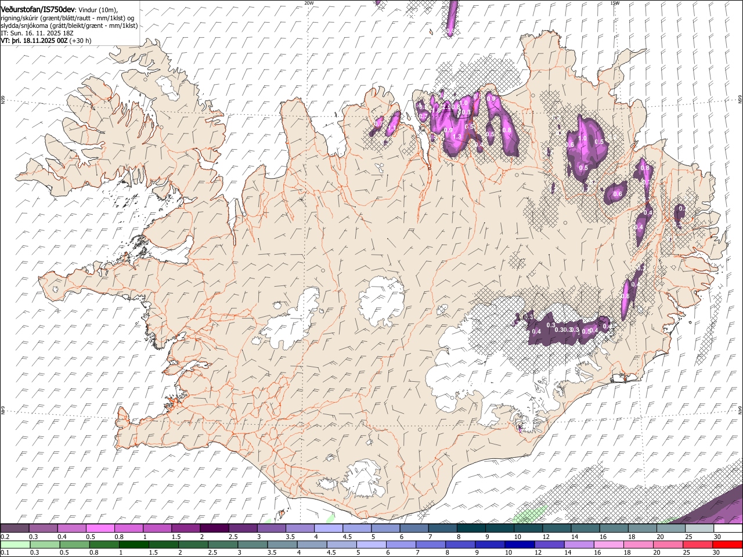The width and height of the screenshot is (743, 557).
Task: Click the 0.2 label in the upper legend
Action: (x=4, y=537)
